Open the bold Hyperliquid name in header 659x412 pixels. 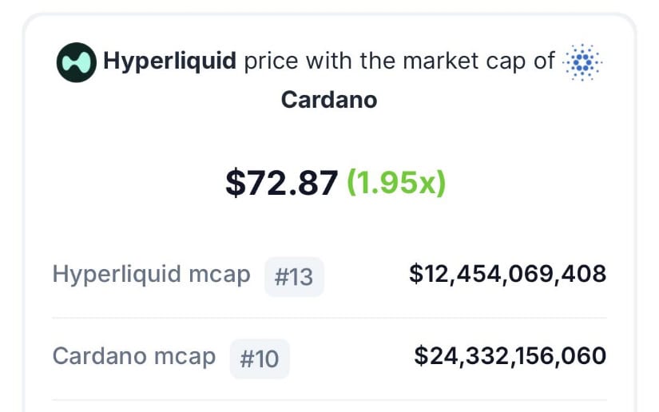[x=170, y=61]
